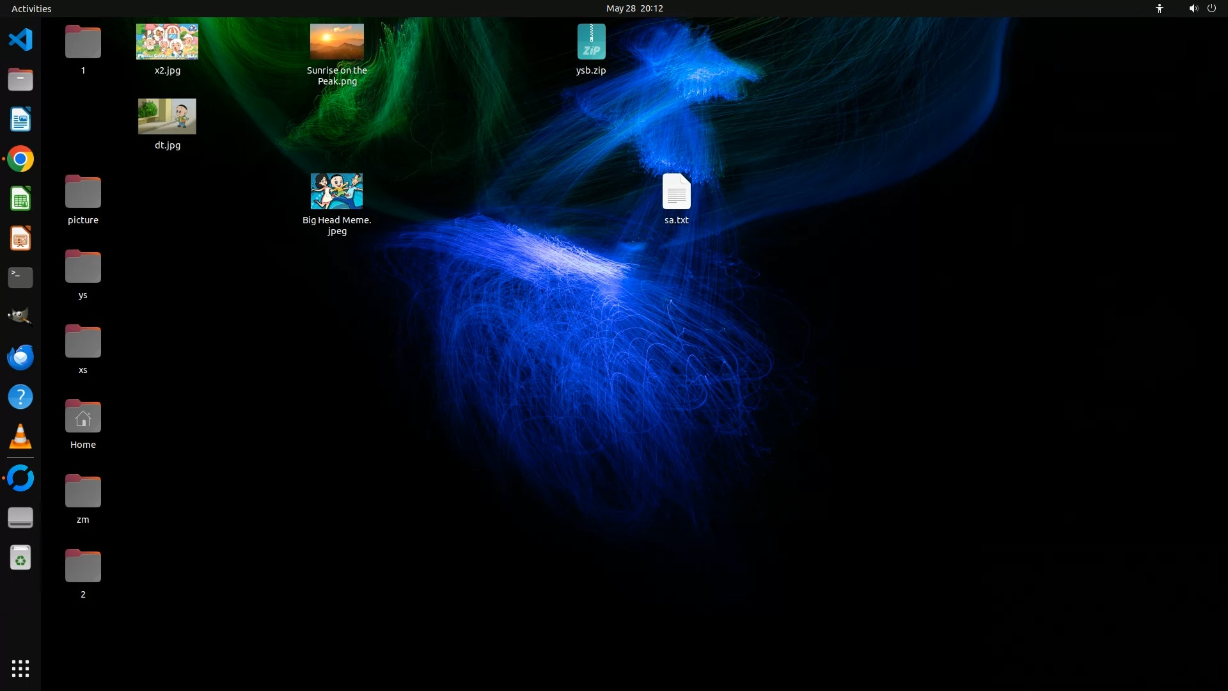This screenshot has width=1228, height=691.
Task: Show Applications grid
Action: click(x=20, y=669)
